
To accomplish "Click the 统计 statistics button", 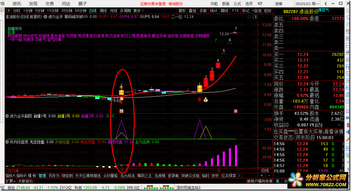I will [214, 11].
